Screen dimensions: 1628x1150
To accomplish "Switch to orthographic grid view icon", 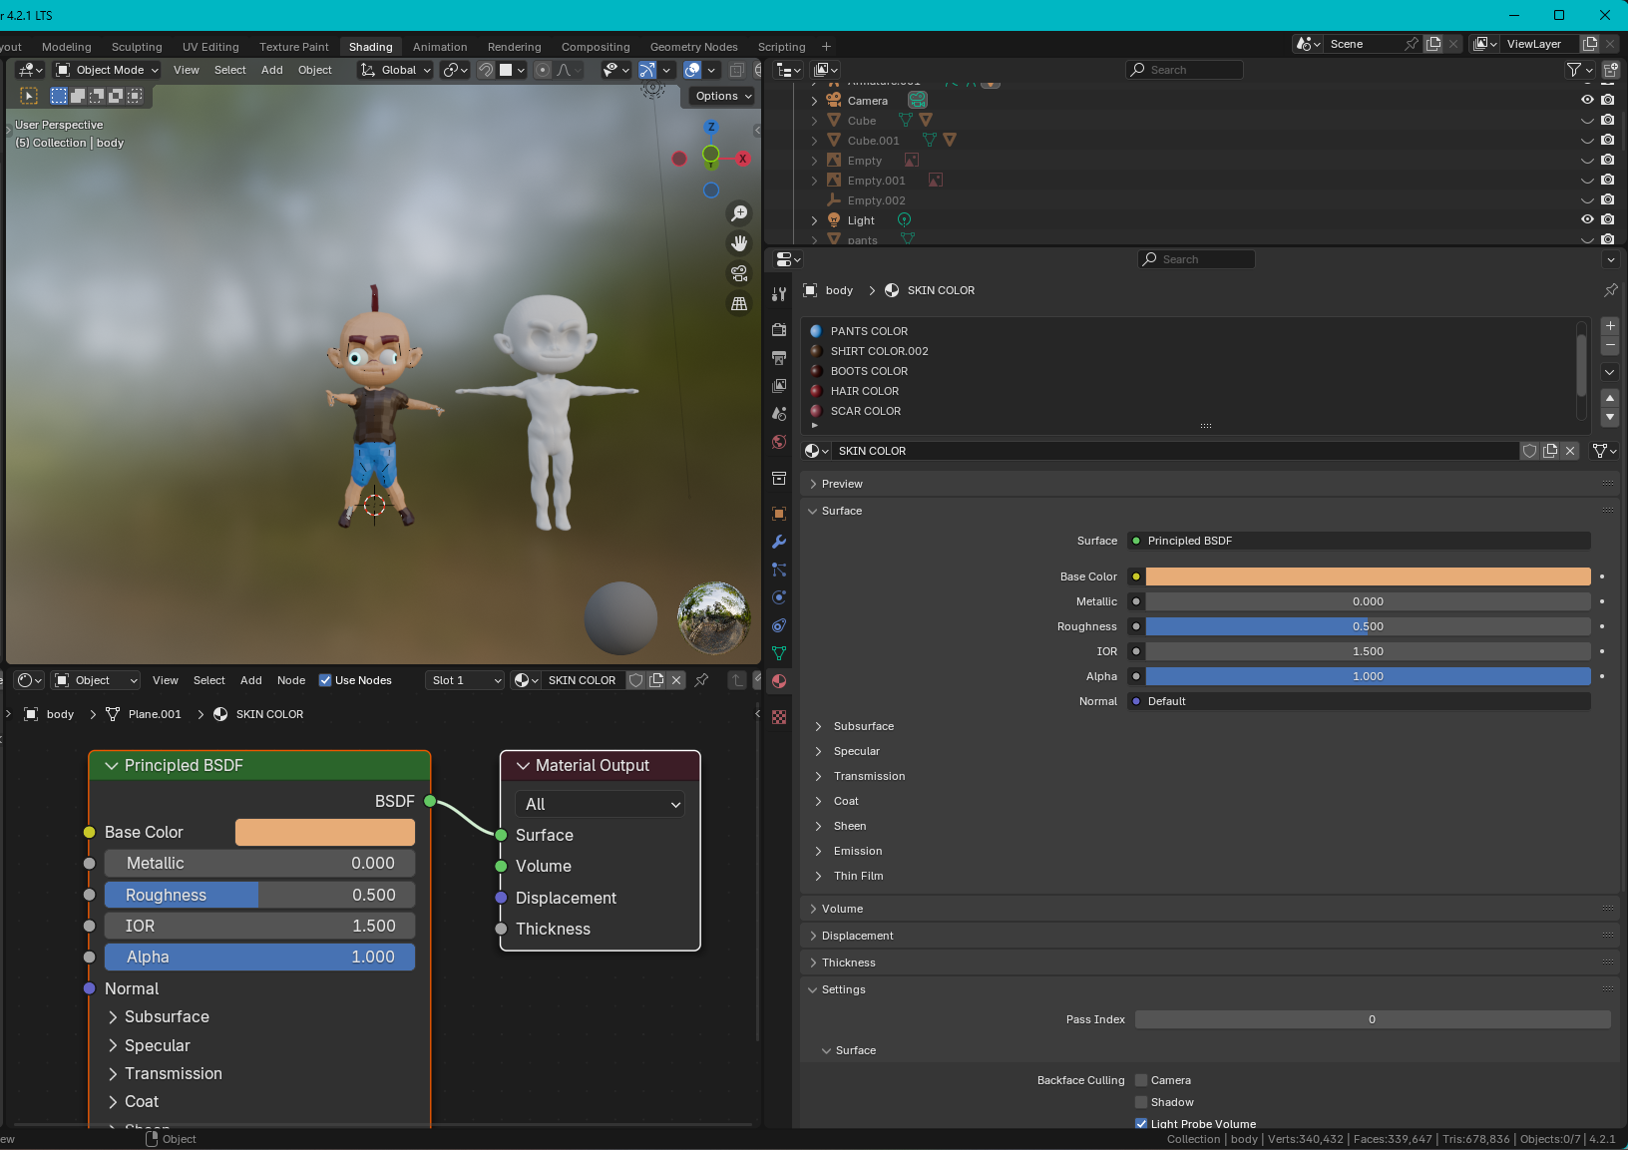I will pos(739,303).
